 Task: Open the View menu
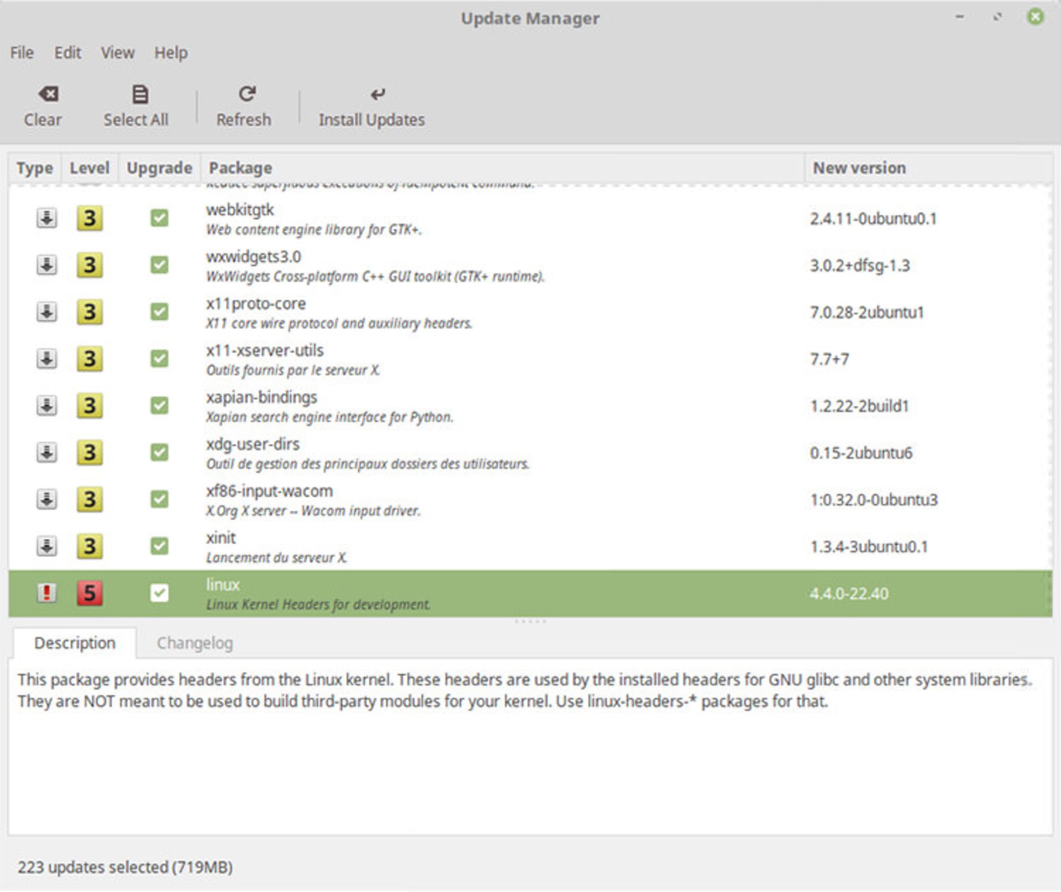pyautogui.click(x=117, y=53)
